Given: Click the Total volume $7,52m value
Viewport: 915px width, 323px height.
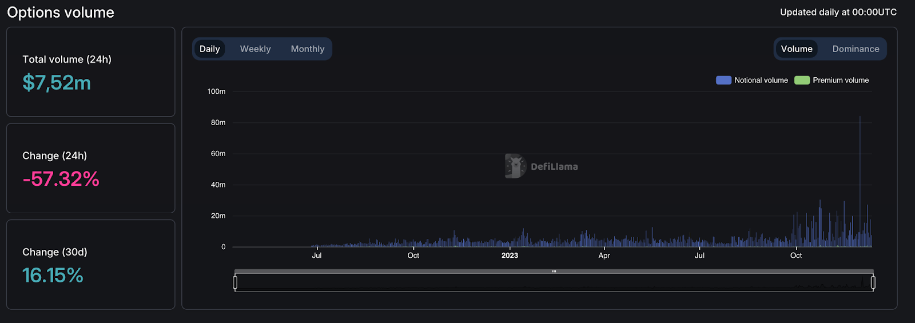Looking at the screenshot, I should (57, 83).
